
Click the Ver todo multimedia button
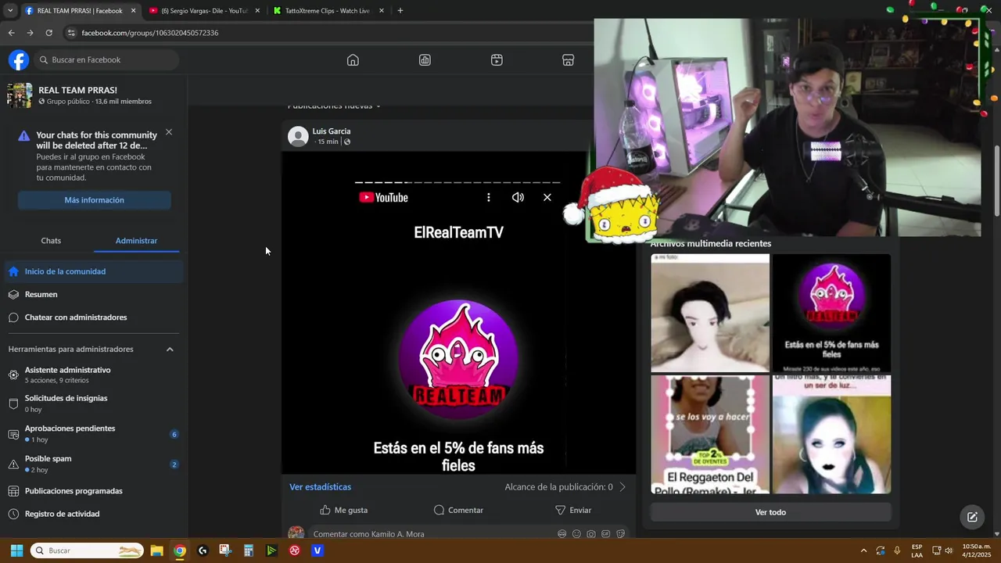pyautogui.click(x=770, y=512)
